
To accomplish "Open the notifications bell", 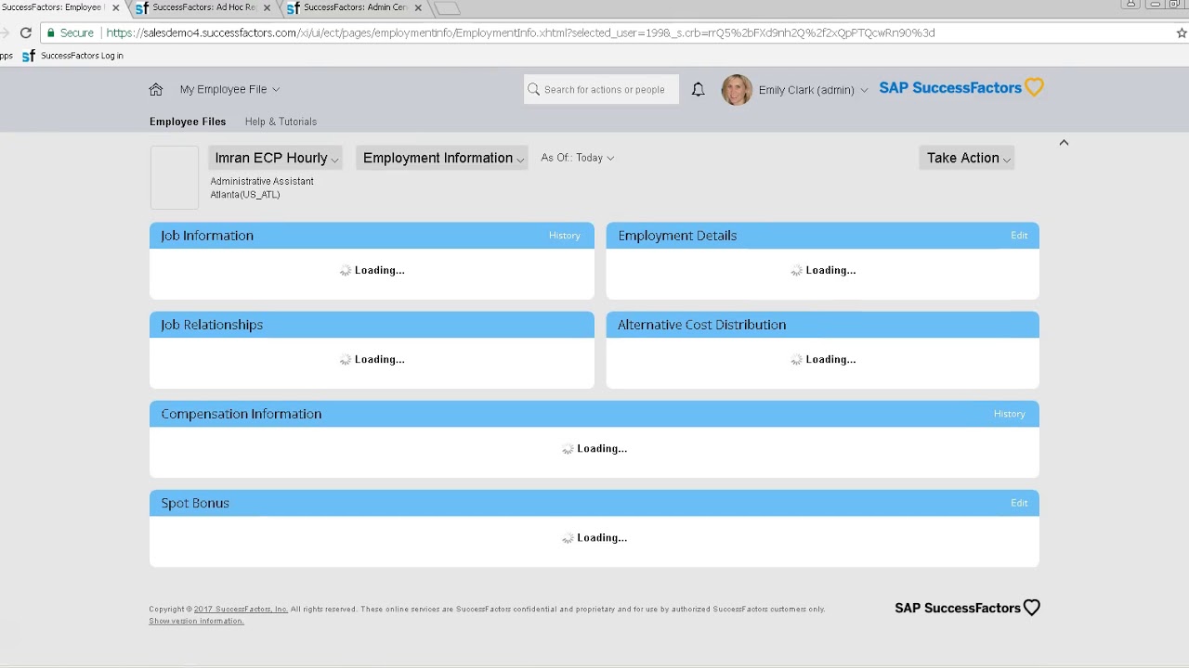I will pos(698,89).
